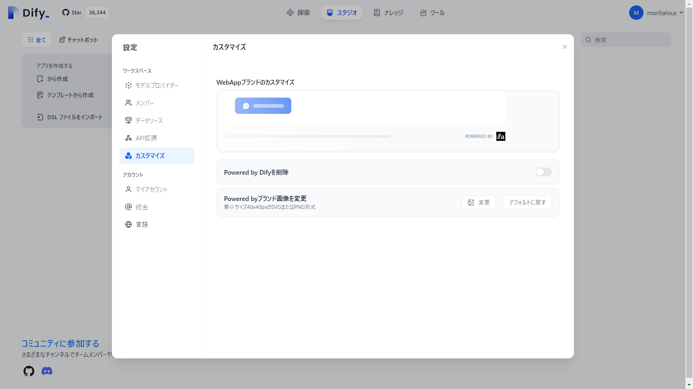Click the 検索 search input field
693x389 pixels.
[x=630, y=40]
